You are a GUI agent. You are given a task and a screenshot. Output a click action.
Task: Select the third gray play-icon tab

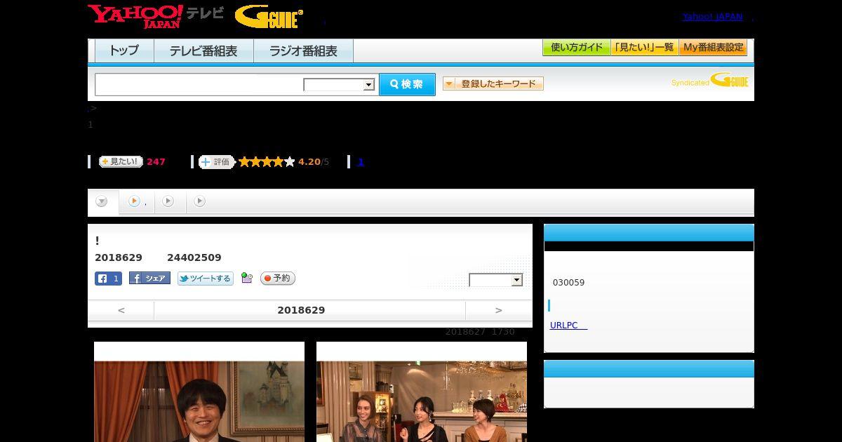[168, 201]
